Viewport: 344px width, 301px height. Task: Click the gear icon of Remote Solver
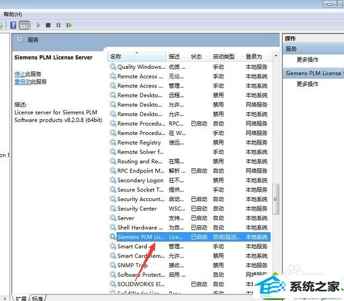113,152
